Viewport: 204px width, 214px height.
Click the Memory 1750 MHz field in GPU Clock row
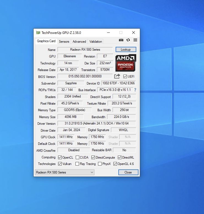click(97, 137)
